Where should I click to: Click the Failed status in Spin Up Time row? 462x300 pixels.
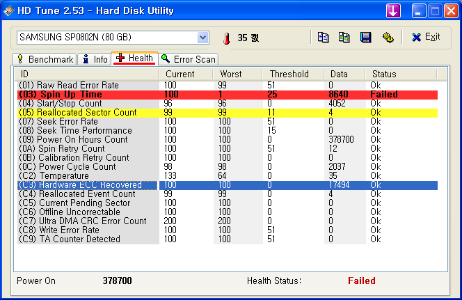tap(384, 94)
